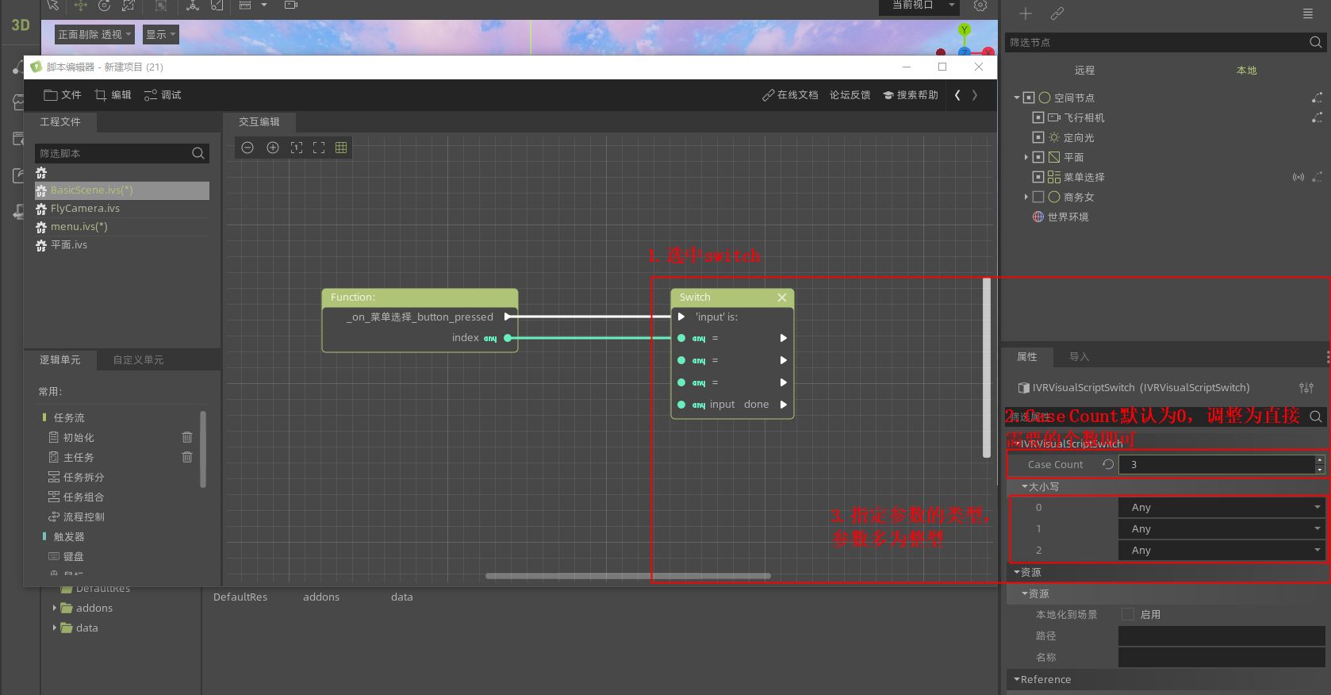Switch to the 远程 tab
The width and height of the screenshot is (1331, 695).
(x=1084, y=71)
